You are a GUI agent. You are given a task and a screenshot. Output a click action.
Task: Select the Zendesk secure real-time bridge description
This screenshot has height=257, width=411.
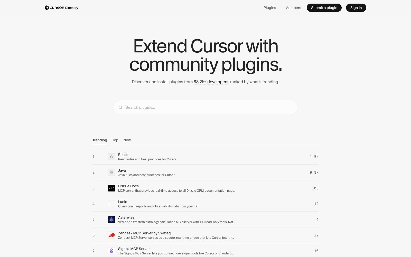(x=176, y=238)
